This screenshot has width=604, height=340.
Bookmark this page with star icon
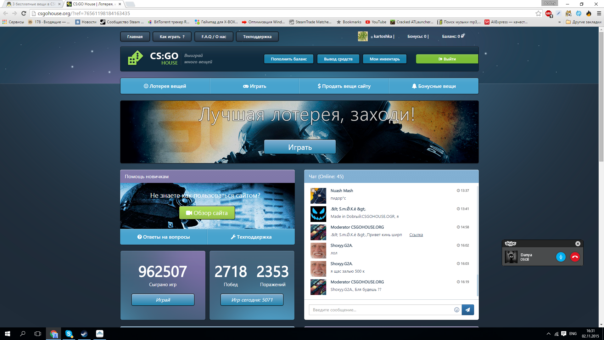[538, 13]
